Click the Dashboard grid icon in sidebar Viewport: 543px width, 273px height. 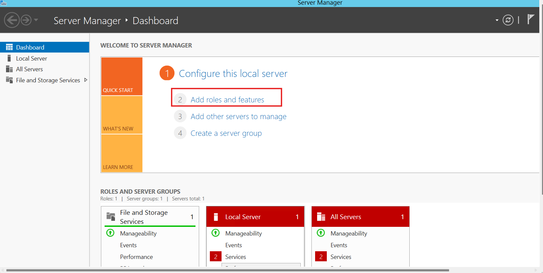(9, 47)
